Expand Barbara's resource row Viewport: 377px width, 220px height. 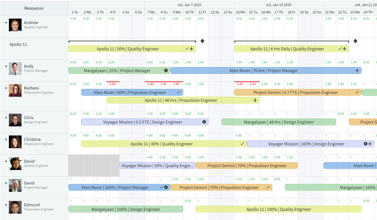[x=6, y=88]
